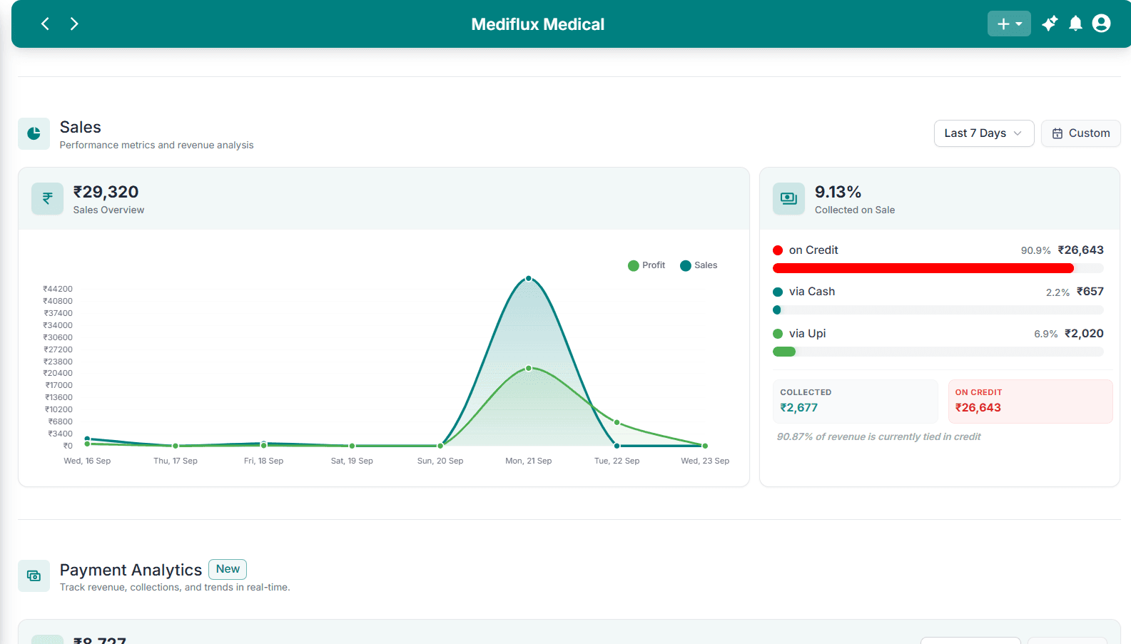Select the COLLECTED ₹2,677 card

(856, 401)
